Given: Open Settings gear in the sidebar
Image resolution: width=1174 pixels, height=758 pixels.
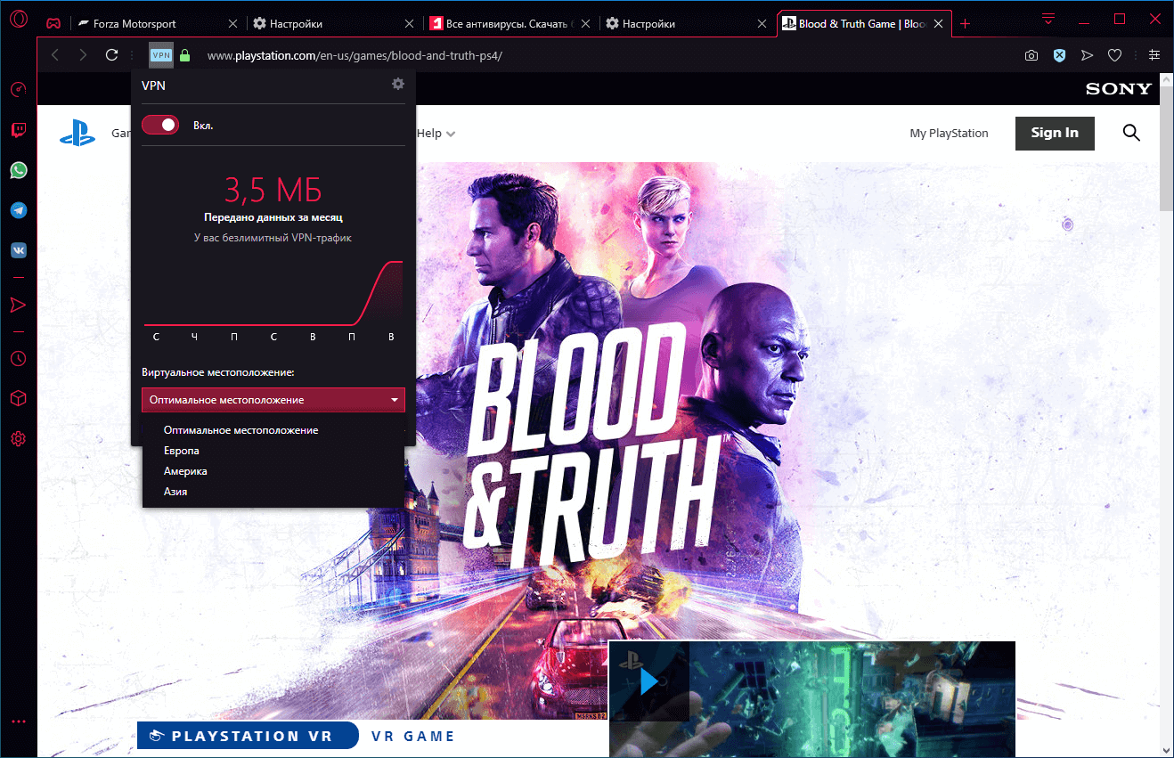Looking at the screenshot, I should [19, 438].
